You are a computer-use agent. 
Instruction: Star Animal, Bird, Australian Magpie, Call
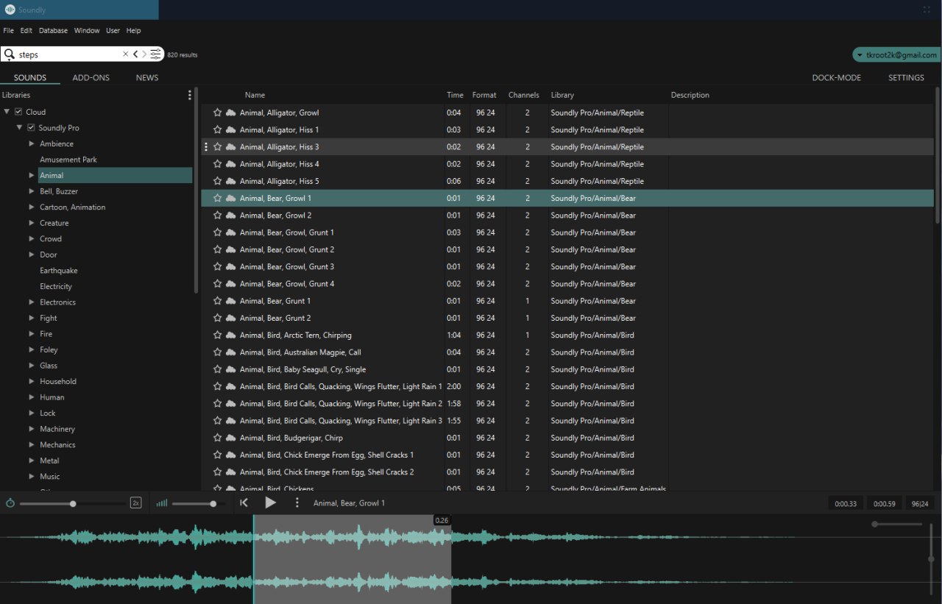[217, 352]
